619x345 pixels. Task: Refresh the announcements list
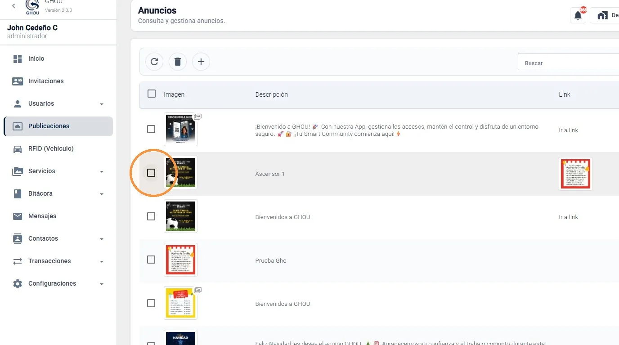pyautogui.click(x=154, y=62)
